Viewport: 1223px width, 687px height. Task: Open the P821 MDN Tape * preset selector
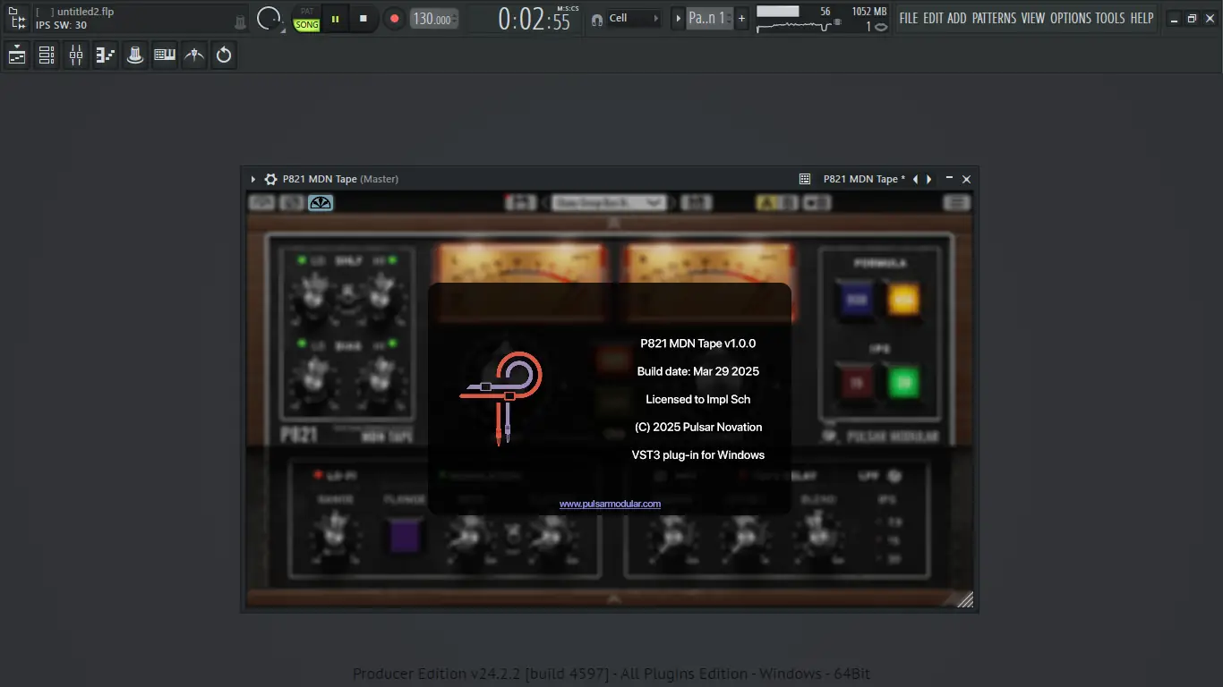click(864, 179)
